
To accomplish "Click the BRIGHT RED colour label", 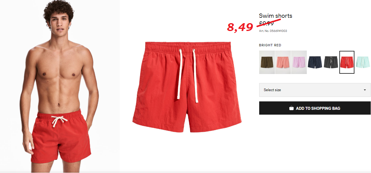I will [270, 45].
